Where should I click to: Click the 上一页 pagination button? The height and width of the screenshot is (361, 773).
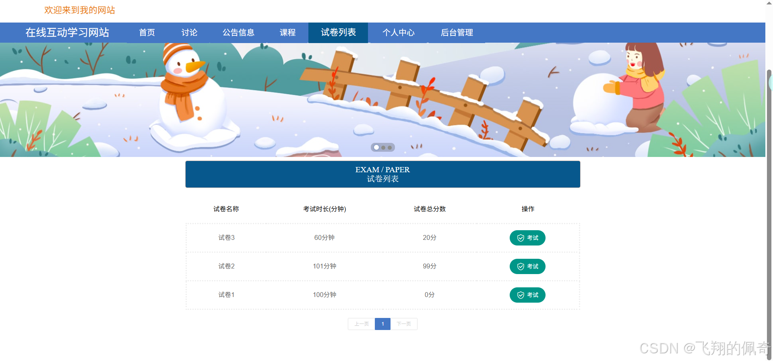(362, 324)
